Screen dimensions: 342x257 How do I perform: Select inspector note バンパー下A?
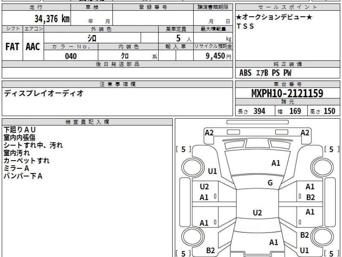click(x=23, y=176)
